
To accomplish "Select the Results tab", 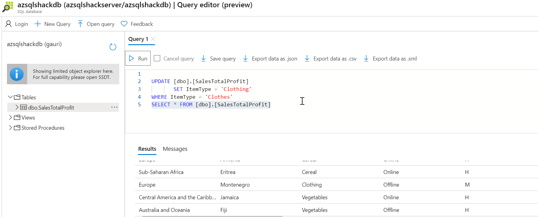I will pos(147,149).
